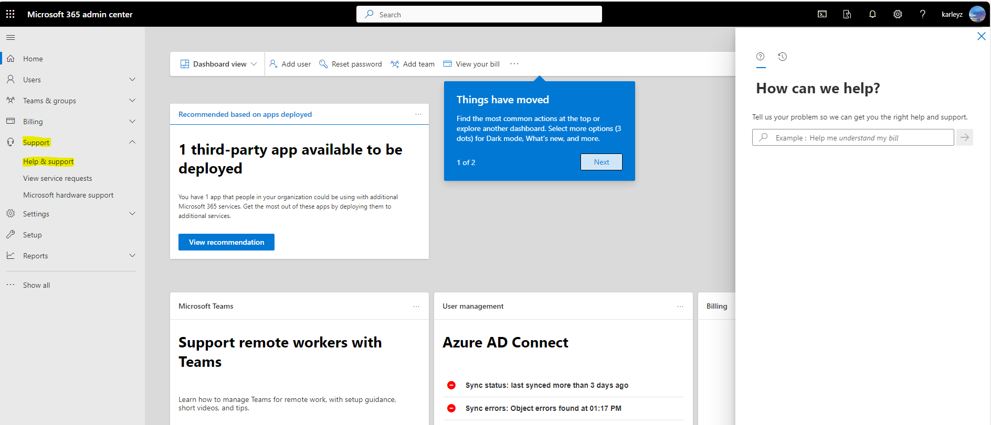The height and width of the screenshot is (425, 991).
Task: Click more actions ellipsis in toolbar
Action: (514, 64)
